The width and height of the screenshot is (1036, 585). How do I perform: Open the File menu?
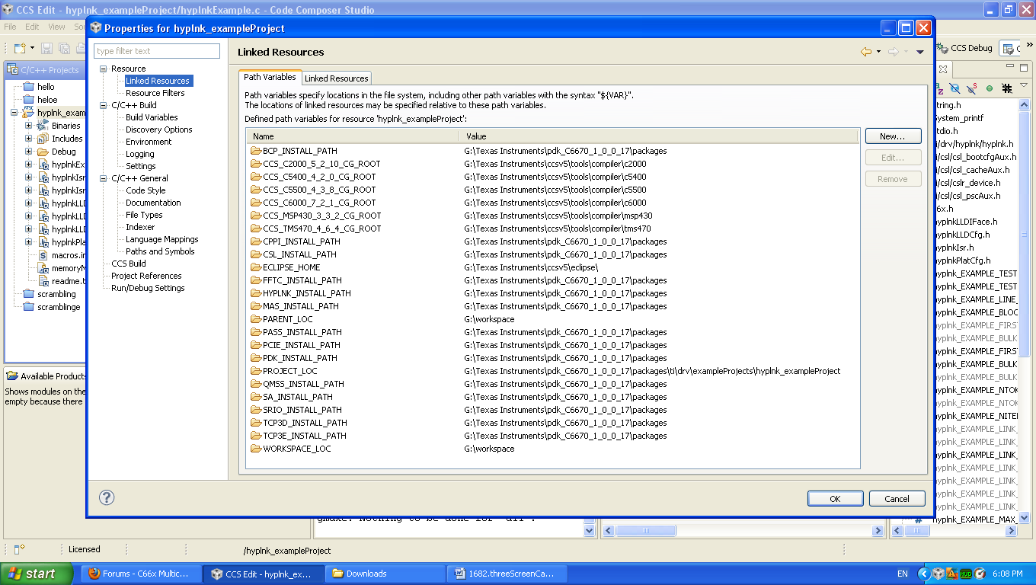10,27
